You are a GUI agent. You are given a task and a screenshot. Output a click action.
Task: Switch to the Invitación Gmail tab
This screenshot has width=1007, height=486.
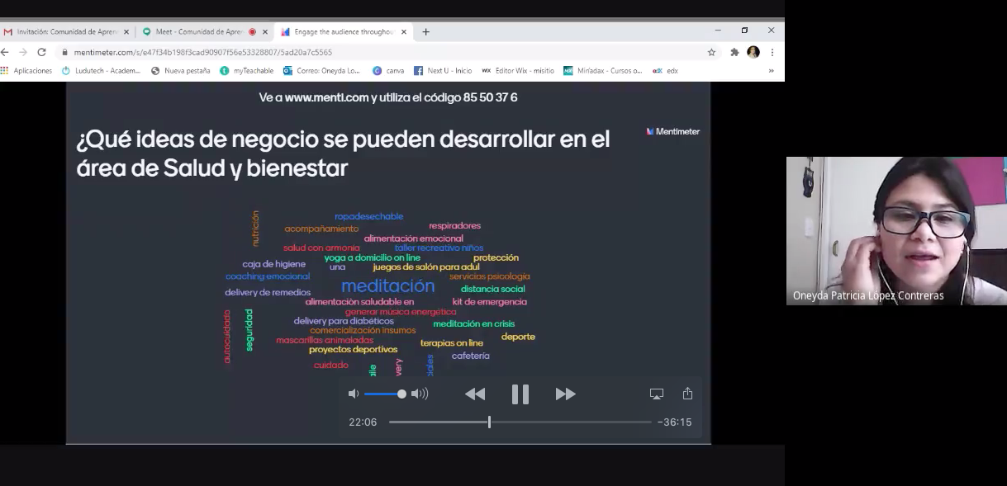coord(66,32)
